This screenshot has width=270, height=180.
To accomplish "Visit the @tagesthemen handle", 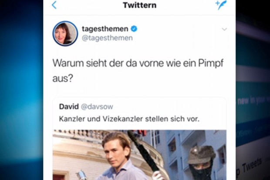I will click(x=107, y=38).
